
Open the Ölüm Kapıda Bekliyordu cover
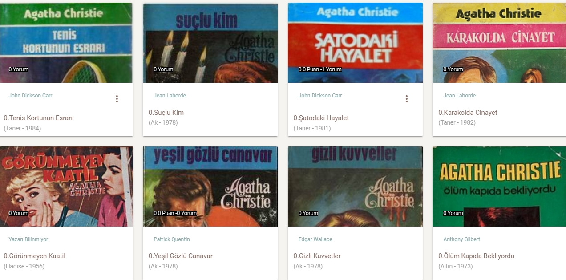click(499, 187)
